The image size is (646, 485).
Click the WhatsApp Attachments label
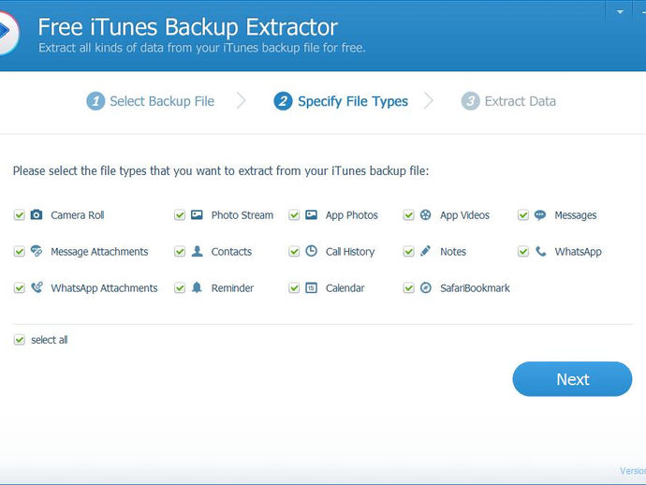104,287
